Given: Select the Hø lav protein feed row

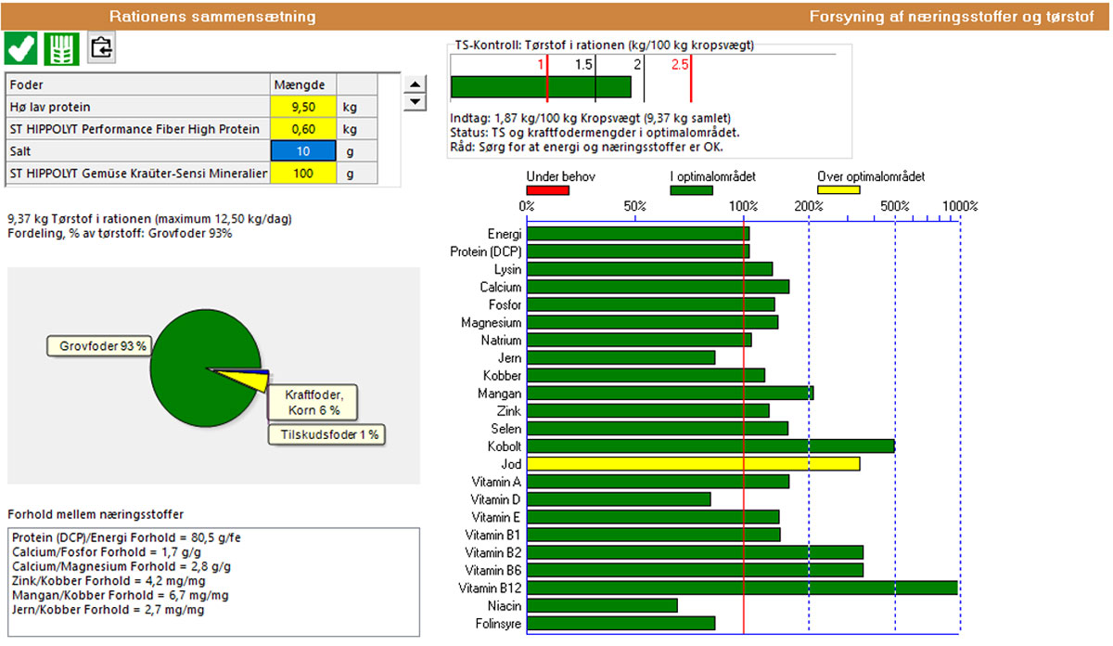Looking at the screenshot, I should [139, 107].
